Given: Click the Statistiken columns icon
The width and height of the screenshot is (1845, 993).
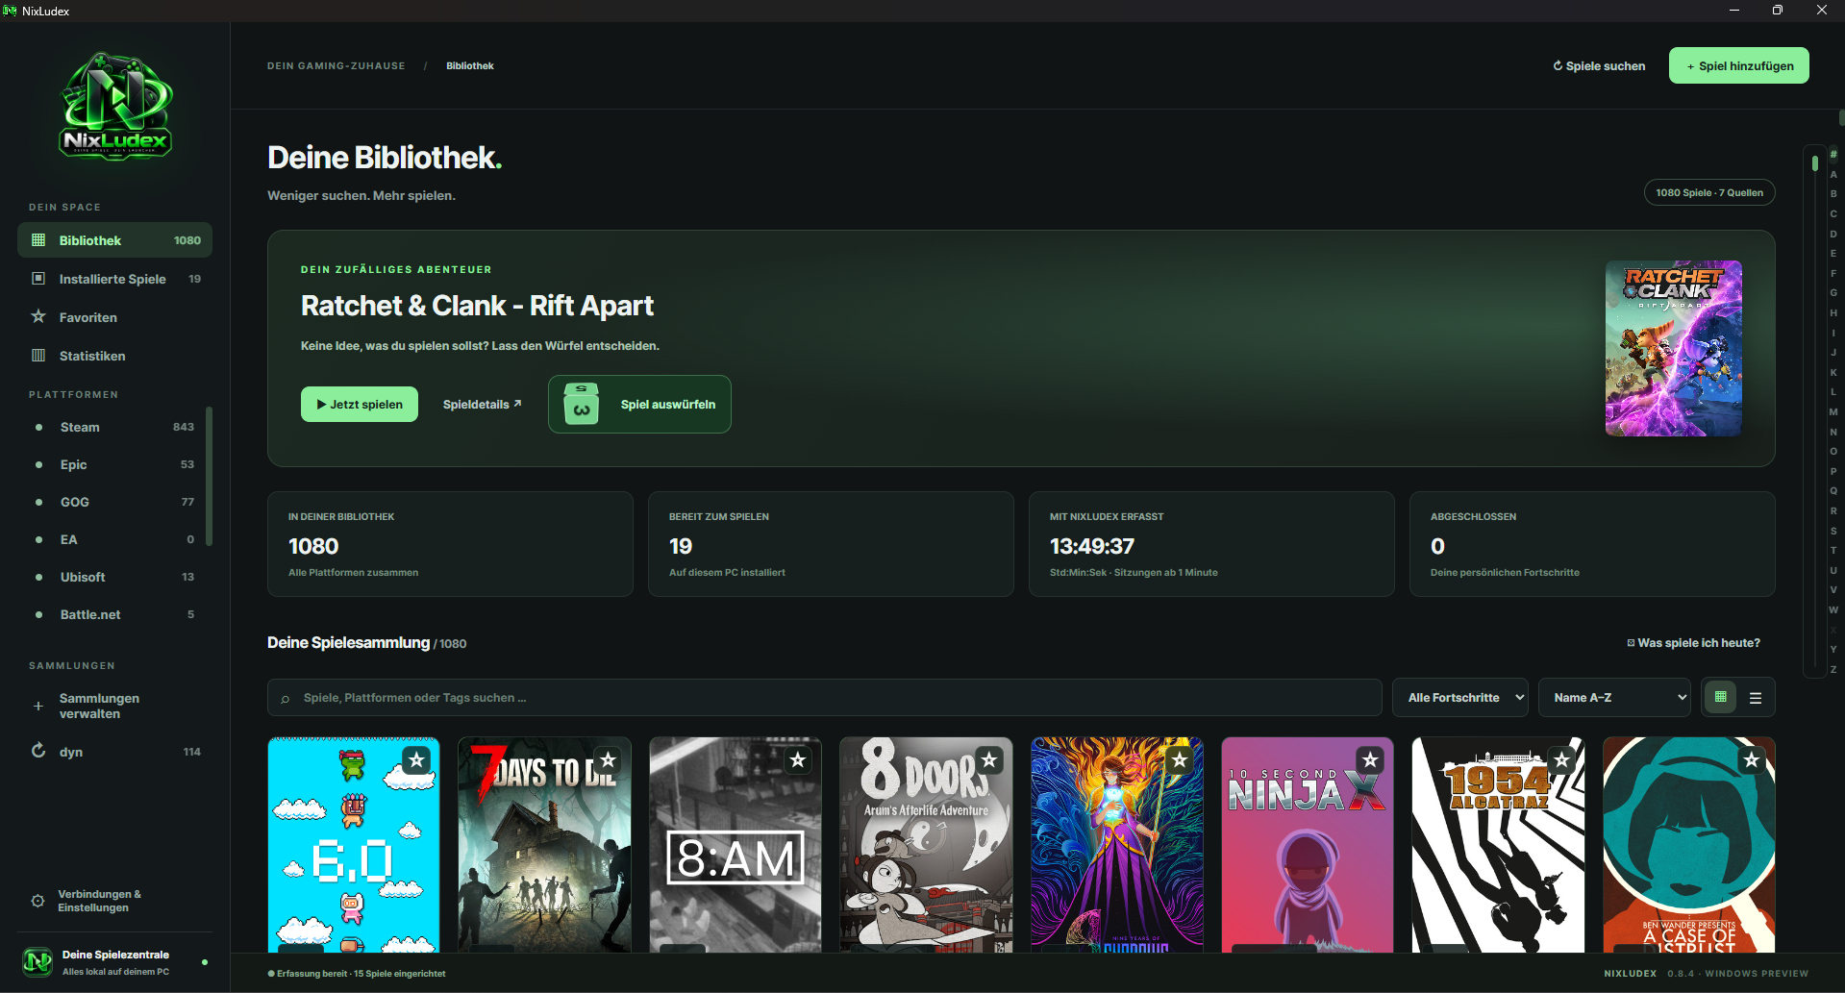Looking at the screenshot, I should coord(38,356).
